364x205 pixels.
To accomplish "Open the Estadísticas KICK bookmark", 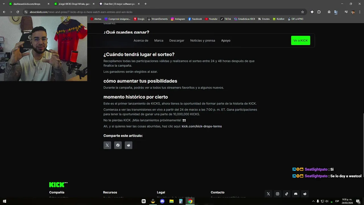I will pyautogui.click(x=245, y=19).
